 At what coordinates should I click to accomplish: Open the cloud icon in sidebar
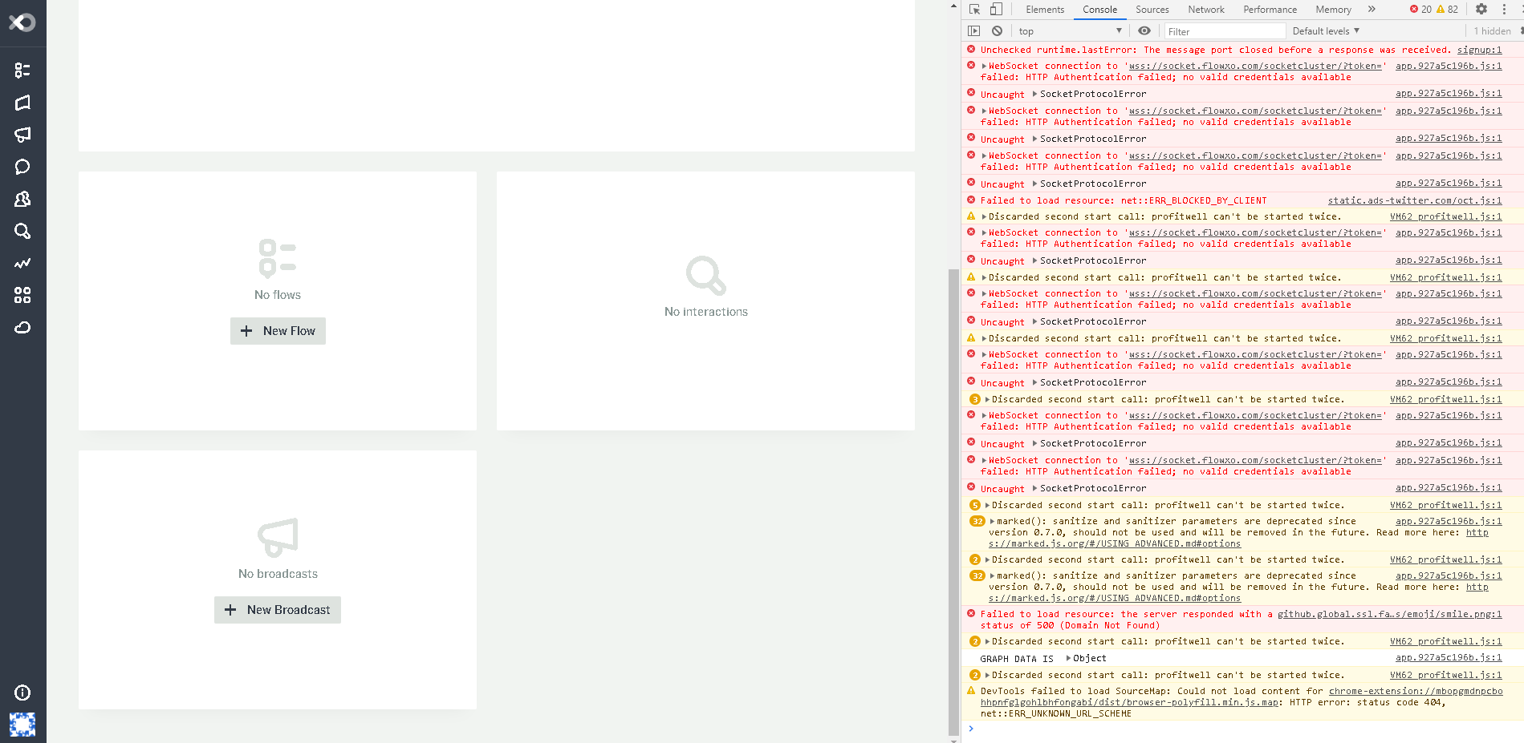point(22,327)
